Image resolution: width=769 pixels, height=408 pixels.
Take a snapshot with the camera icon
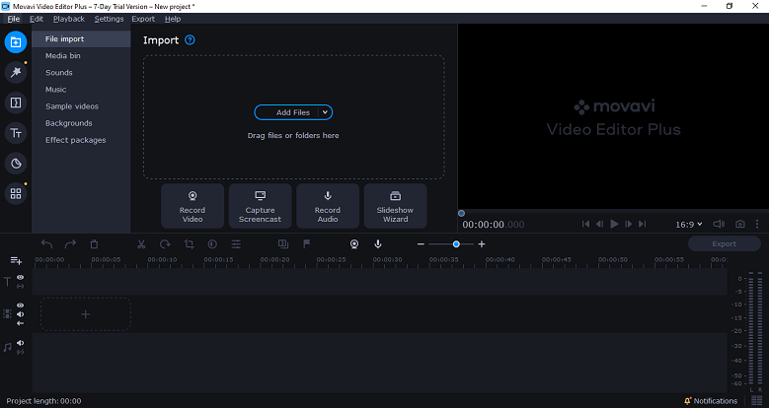pyautogui.click(x=740, y=224)
